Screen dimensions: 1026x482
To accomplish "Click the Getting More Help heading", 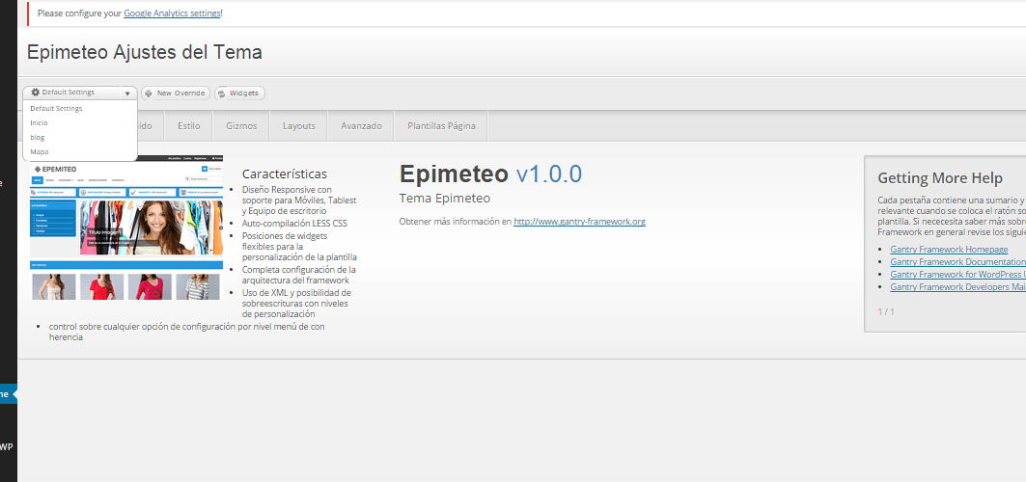I will pyautogui.click(x=940, y=178).
